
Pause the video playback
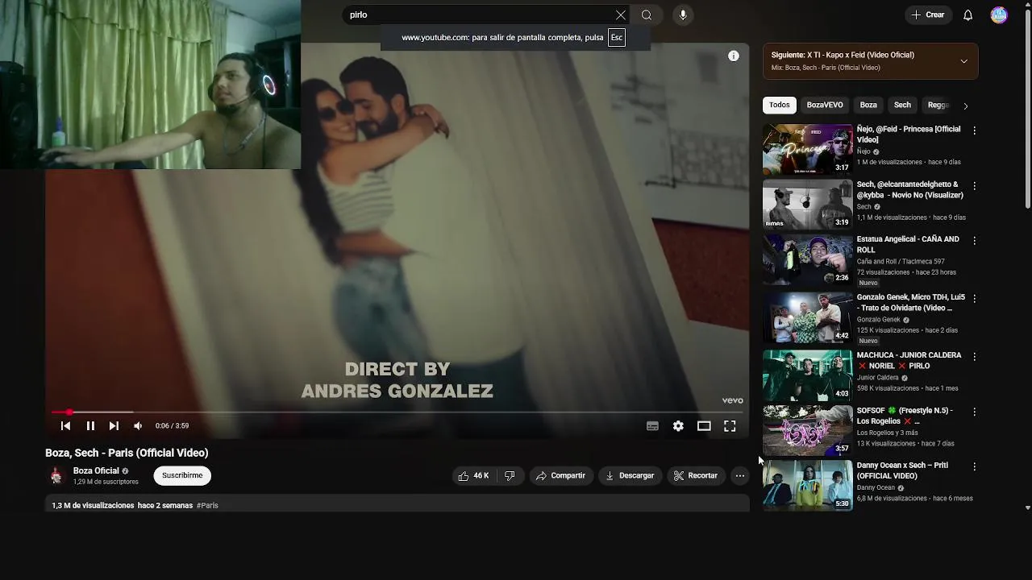[90, 426]
